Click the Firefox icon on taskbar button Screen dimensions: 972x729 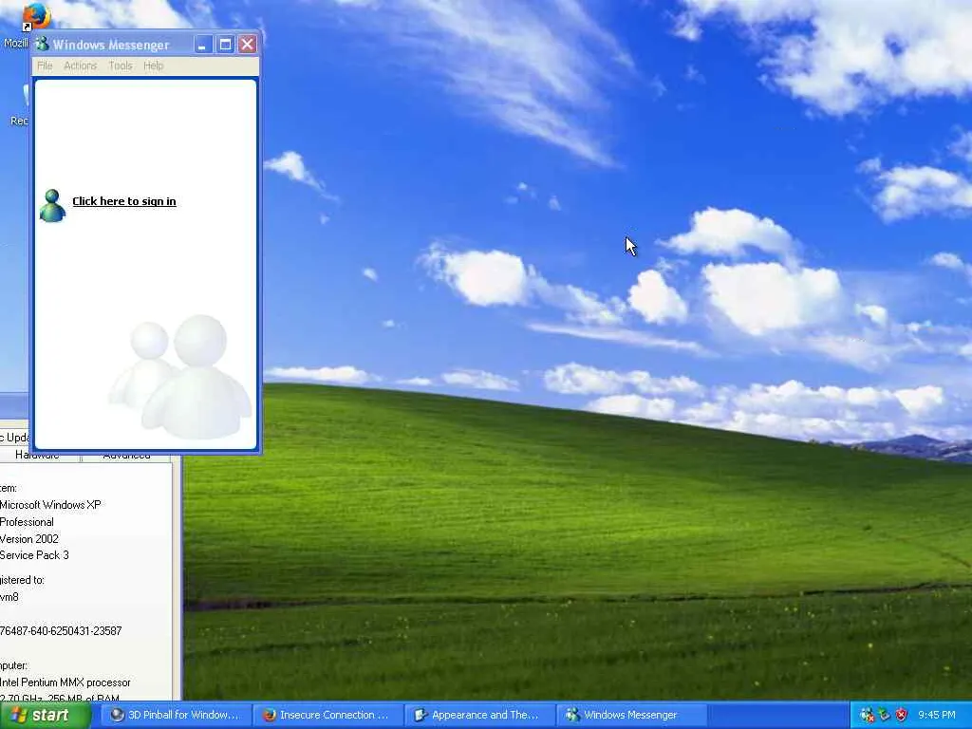tap(269, 715)
